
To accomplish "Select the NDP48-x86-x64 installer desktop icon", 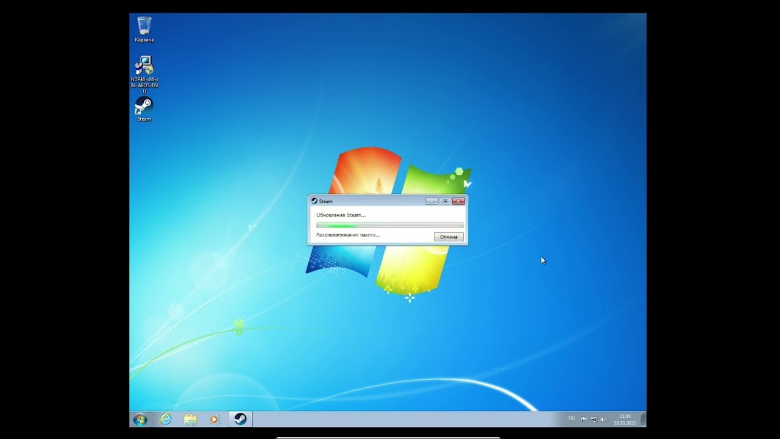I will [144, 74].
